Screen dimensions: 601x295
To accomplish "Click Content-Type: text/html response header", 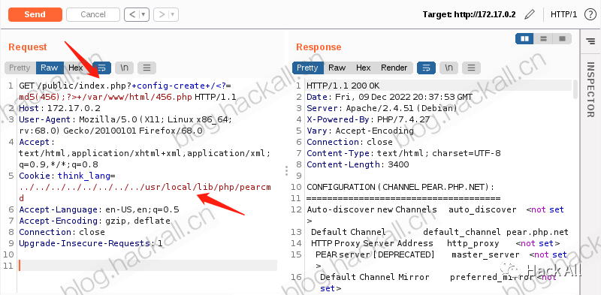I will (x=403, y=153).
